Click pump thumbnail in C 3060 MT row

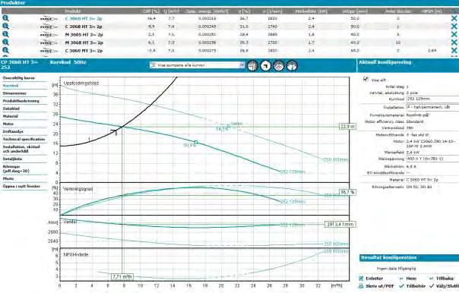pyautogui.click(x=49, y=51)
